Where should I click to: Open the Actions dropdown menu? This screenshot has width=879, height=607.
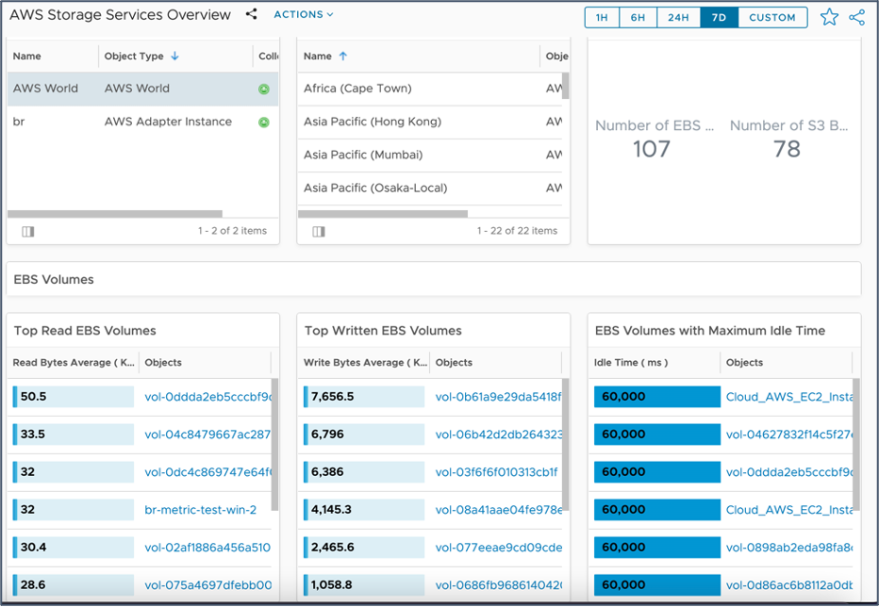tap(304, 15)
